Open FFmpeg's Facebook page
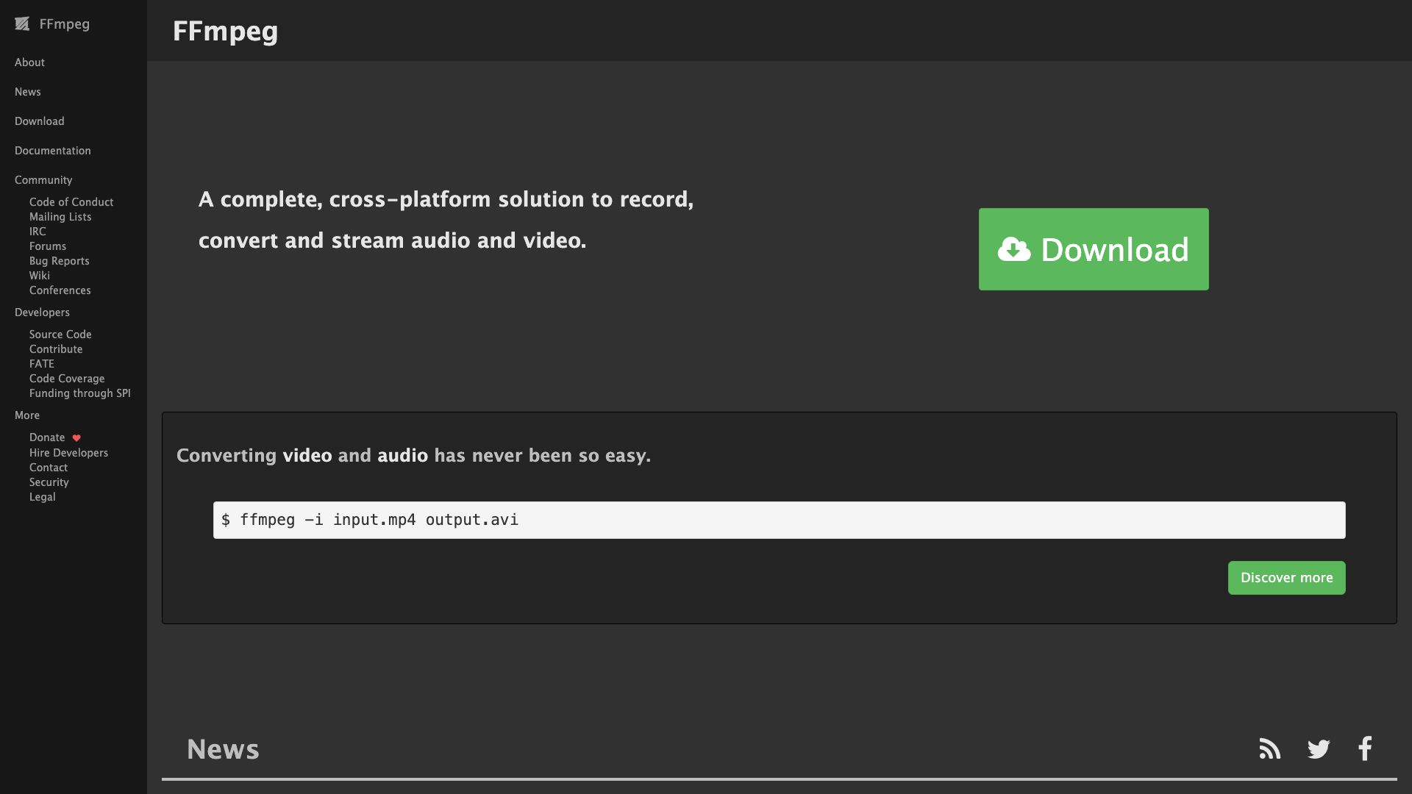The image size is (1412, 794). point(1365,748)
